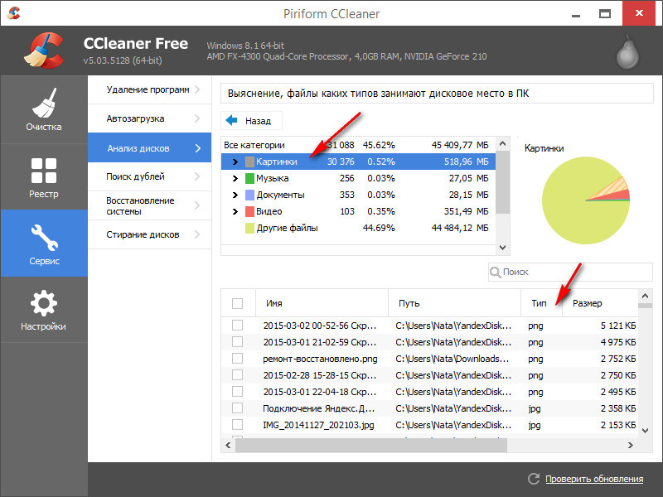Check the box for ремонт-восстановлено.png
Viewport: 663px width, 497px height.
coord(237,359)
